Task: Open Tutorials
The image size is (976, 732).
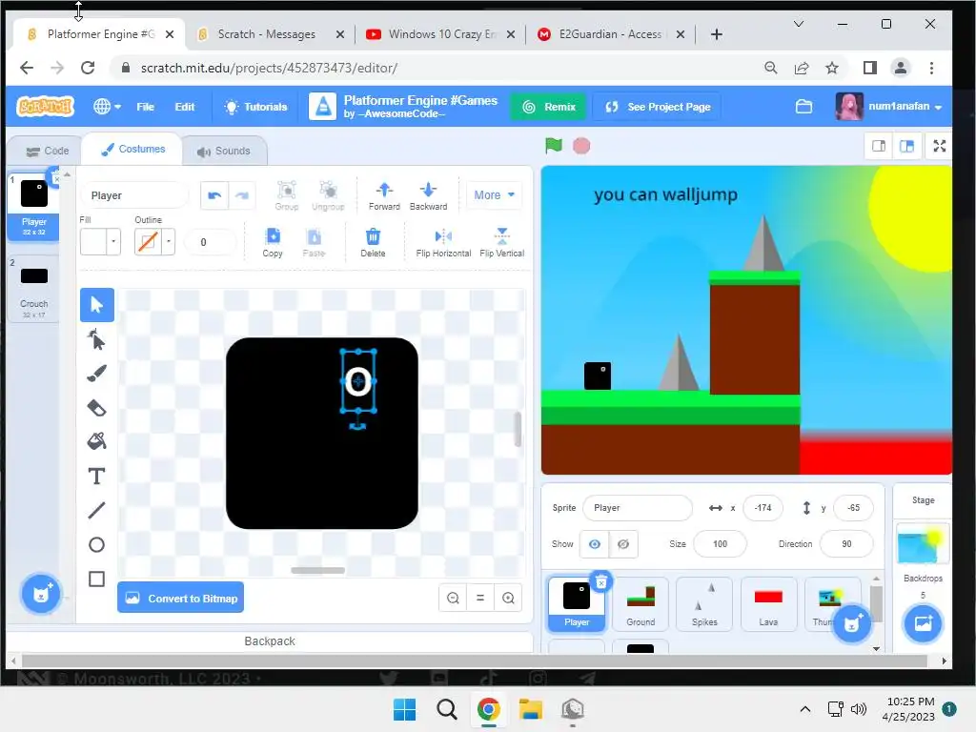Action: [256, 107]
